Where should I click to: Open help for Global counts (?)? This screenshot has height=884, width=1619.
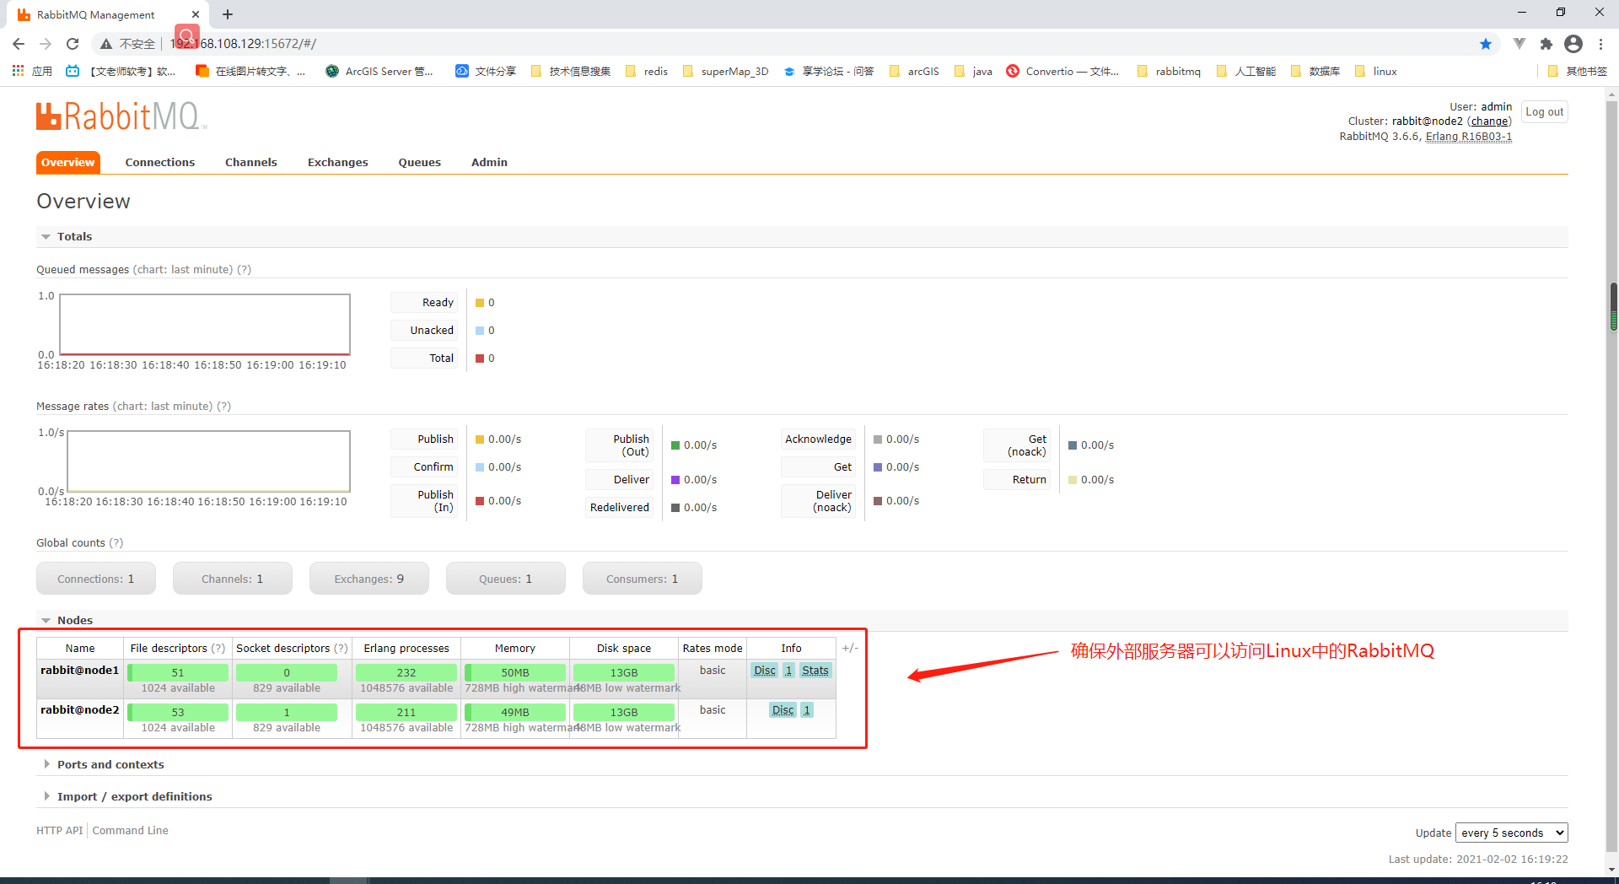click(x=116, y=543)
